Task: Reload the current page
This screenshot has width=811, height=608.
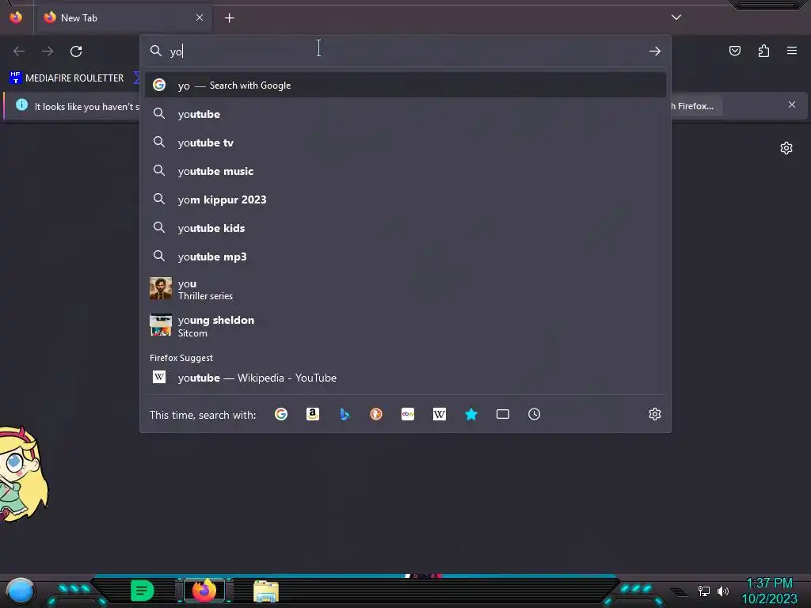Action: tap(76, 51)
